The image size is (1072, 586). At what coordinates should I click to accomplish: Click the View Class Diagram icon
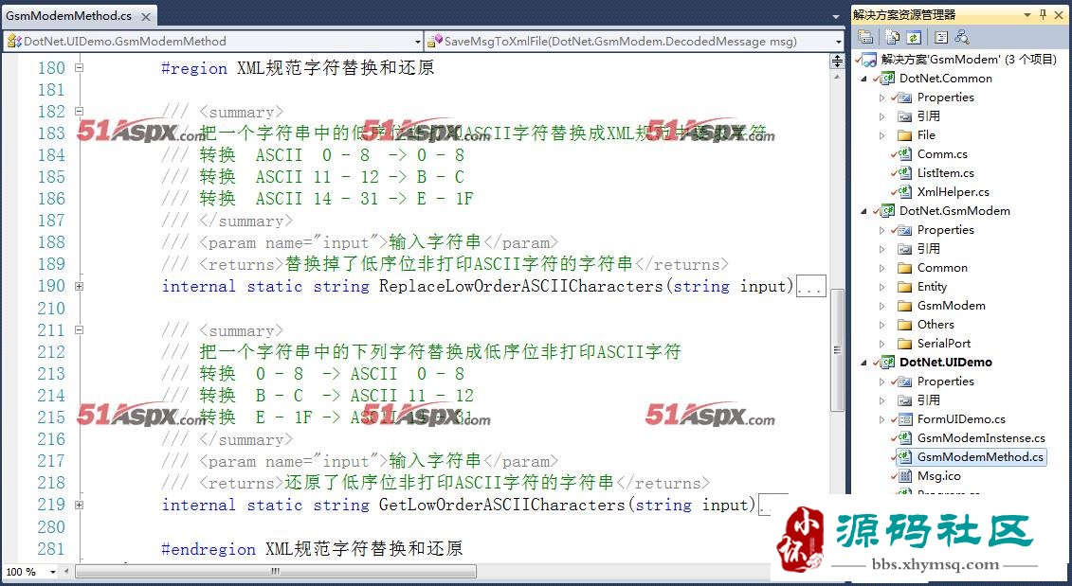pos(962,38)
